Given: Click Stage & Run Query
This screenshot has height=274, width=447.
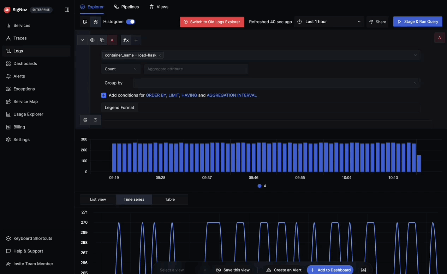Looking at the screenshot, I should pyautogui.click(x=418, y=21).
